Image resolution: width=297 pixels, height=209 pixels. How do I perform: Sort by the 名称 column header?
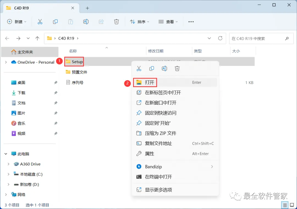(x=73, y=51)
